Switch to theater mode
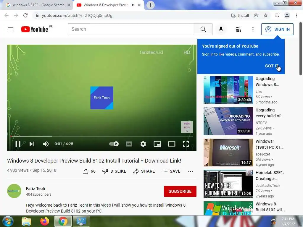The height and width of the screenshot is (227, 303). [171, 144]
